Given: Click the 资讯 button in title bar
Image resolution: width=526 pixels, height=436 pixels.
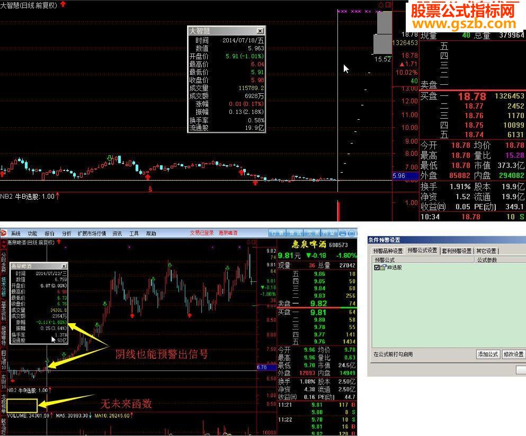Looking at the screenshot, I should 295,233.
